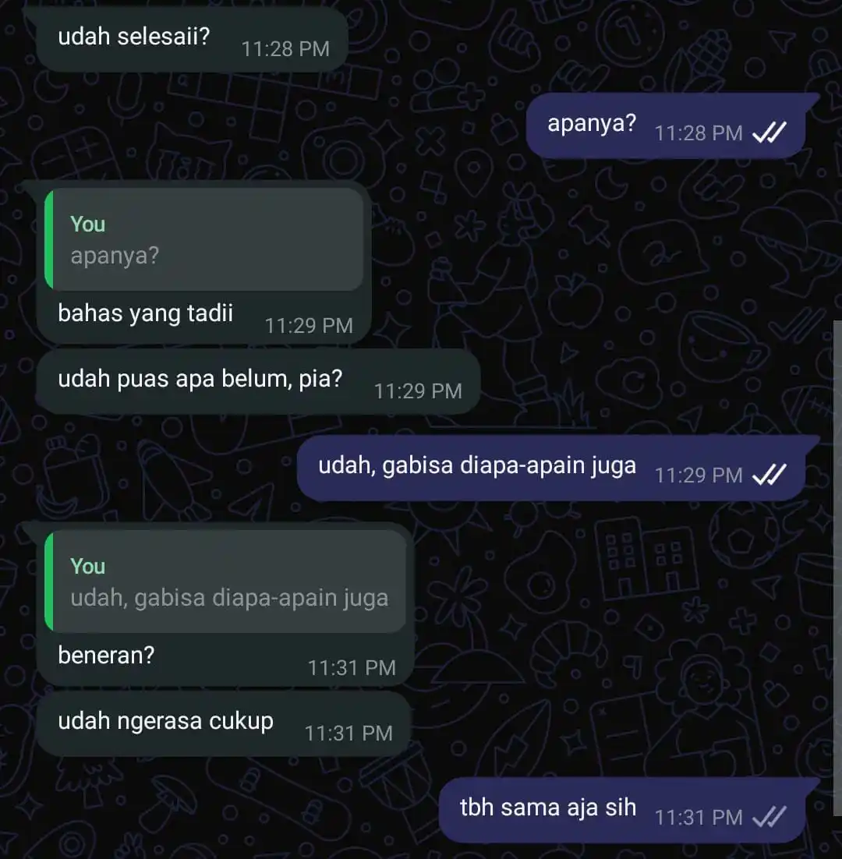Image resolution: width=842 pixels, height=859 pixels.
Task: Open the quoted "udah, gabisa diapa-apain juga" preview
Action: pos(225,582)
